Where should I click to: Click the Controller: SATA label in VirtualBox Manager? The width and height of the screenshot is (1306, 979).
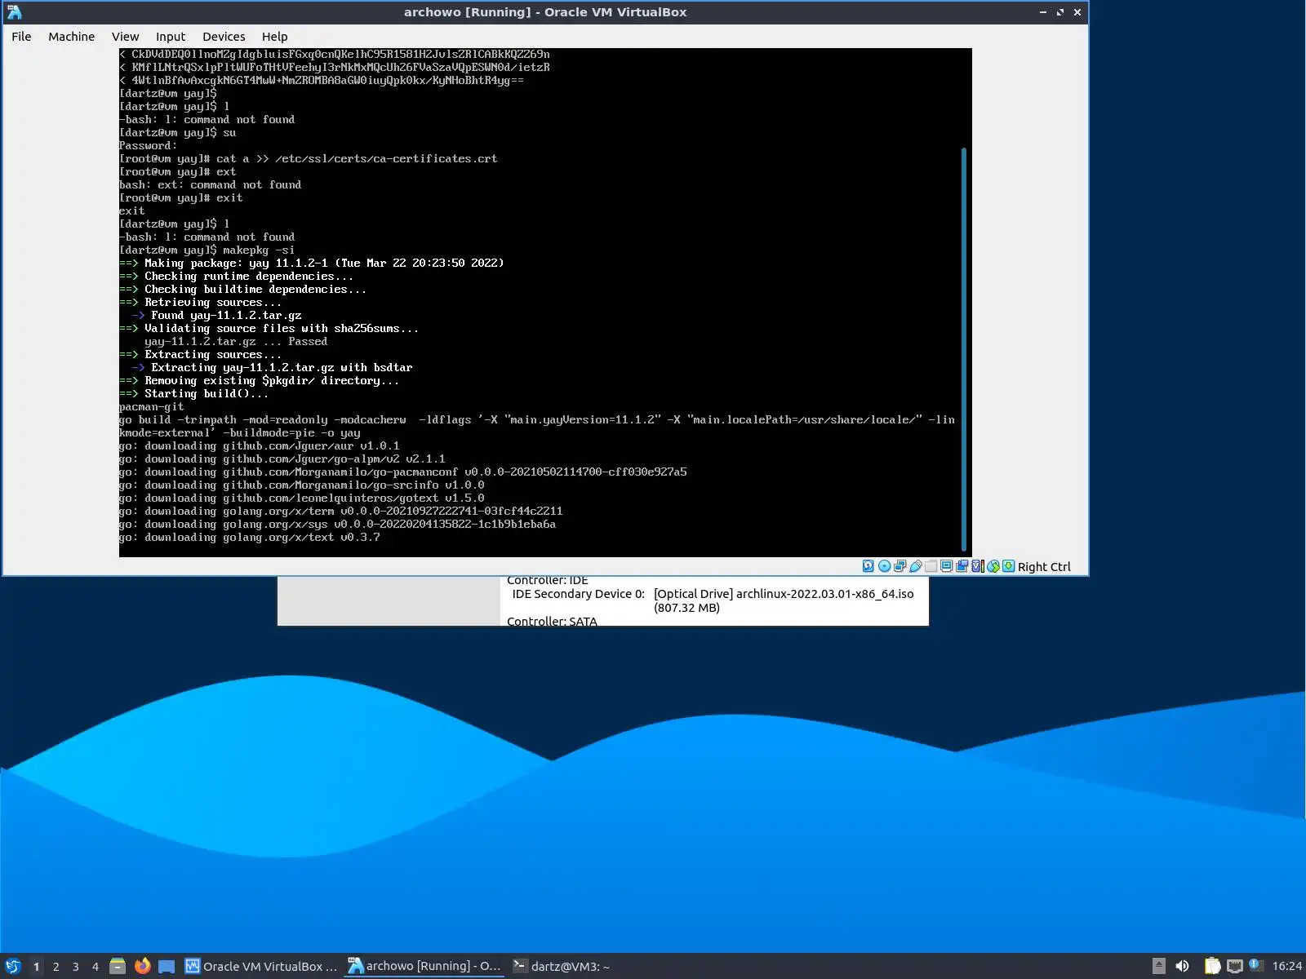(552, 621)
